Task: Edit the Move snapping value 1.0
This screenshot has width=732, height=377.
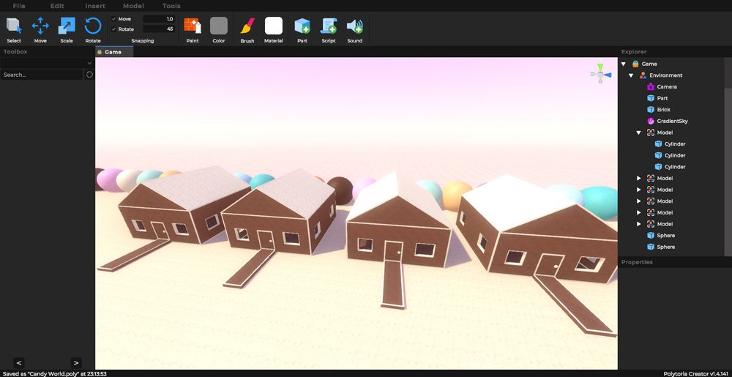Action: (x=159, y=19)
